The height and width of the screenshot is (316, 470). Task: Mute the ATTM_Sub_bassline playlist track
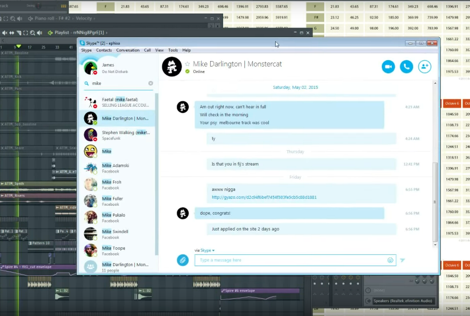pos(2,124)
